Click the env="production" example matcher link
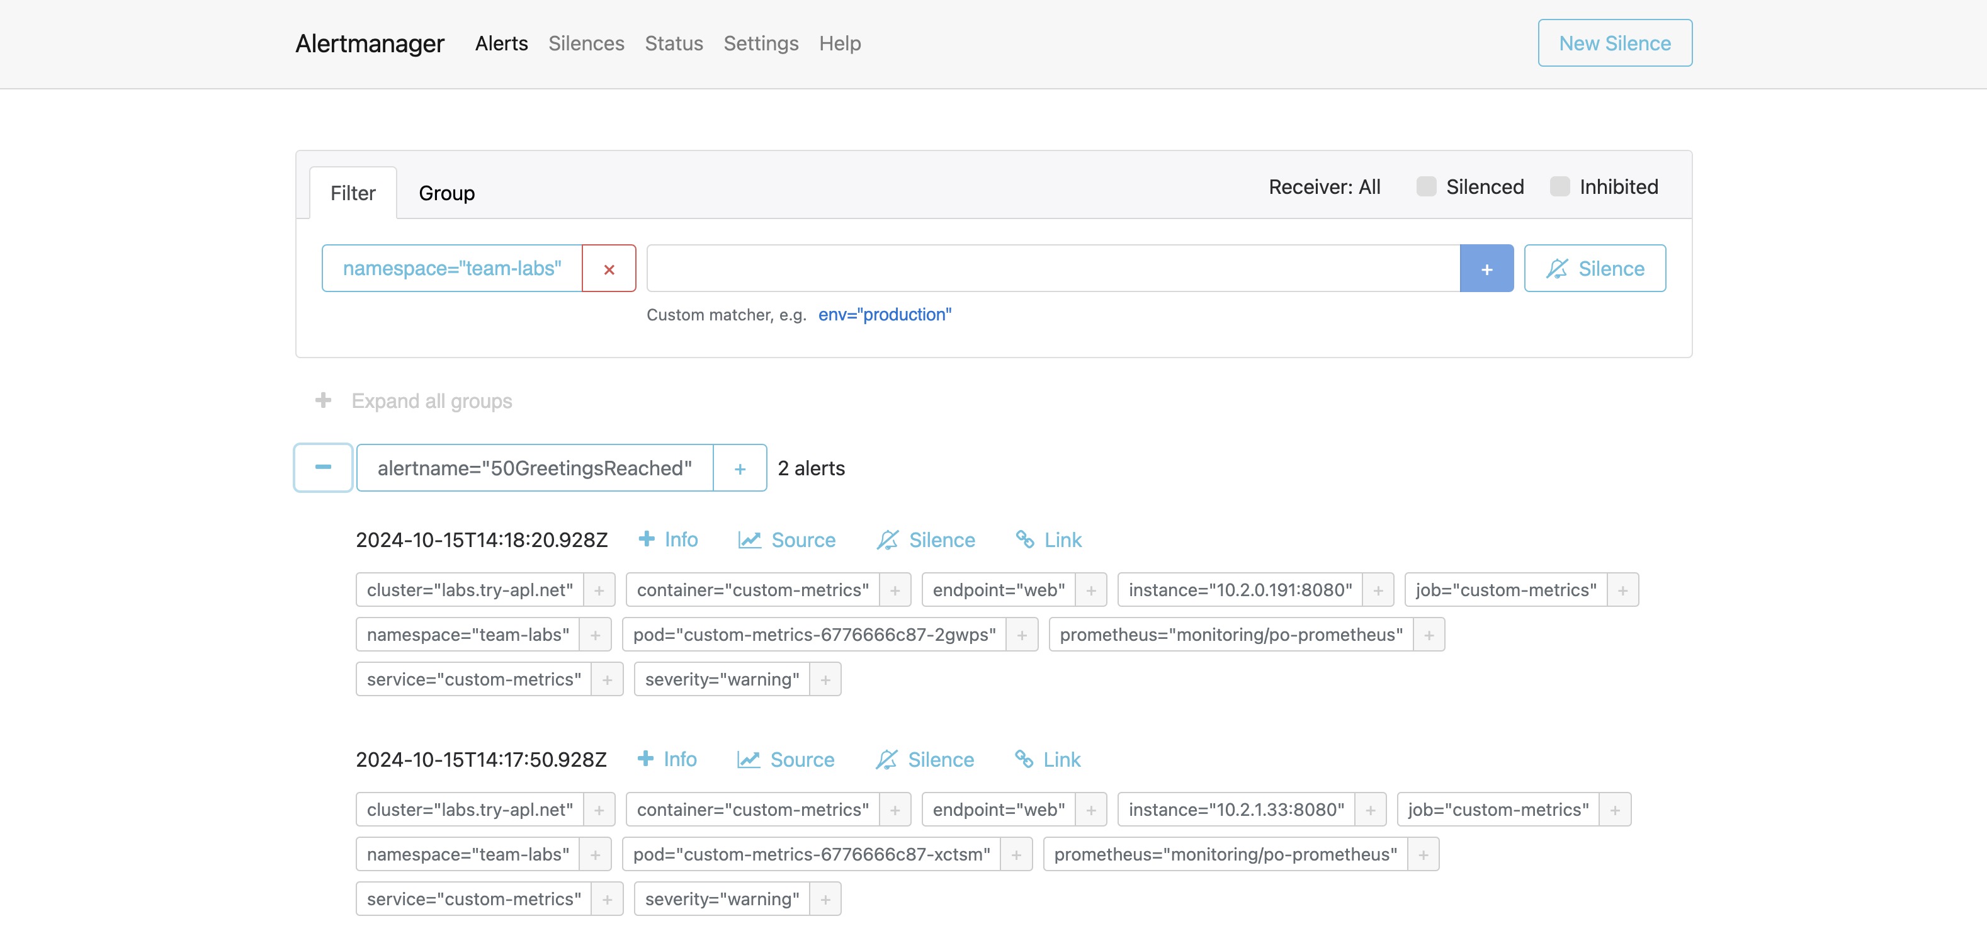Screen dimensions: 1987x943 884,315
